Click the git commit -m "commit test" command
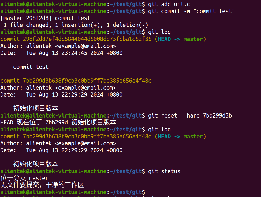Screen dimensions: 261x197 (191, 11)
